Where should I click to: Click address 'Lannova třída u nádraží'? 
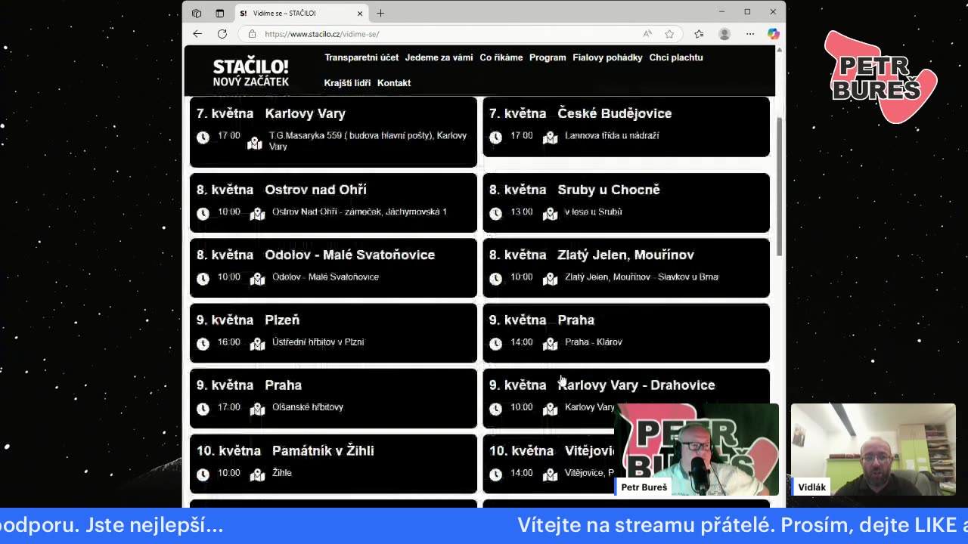612,136
